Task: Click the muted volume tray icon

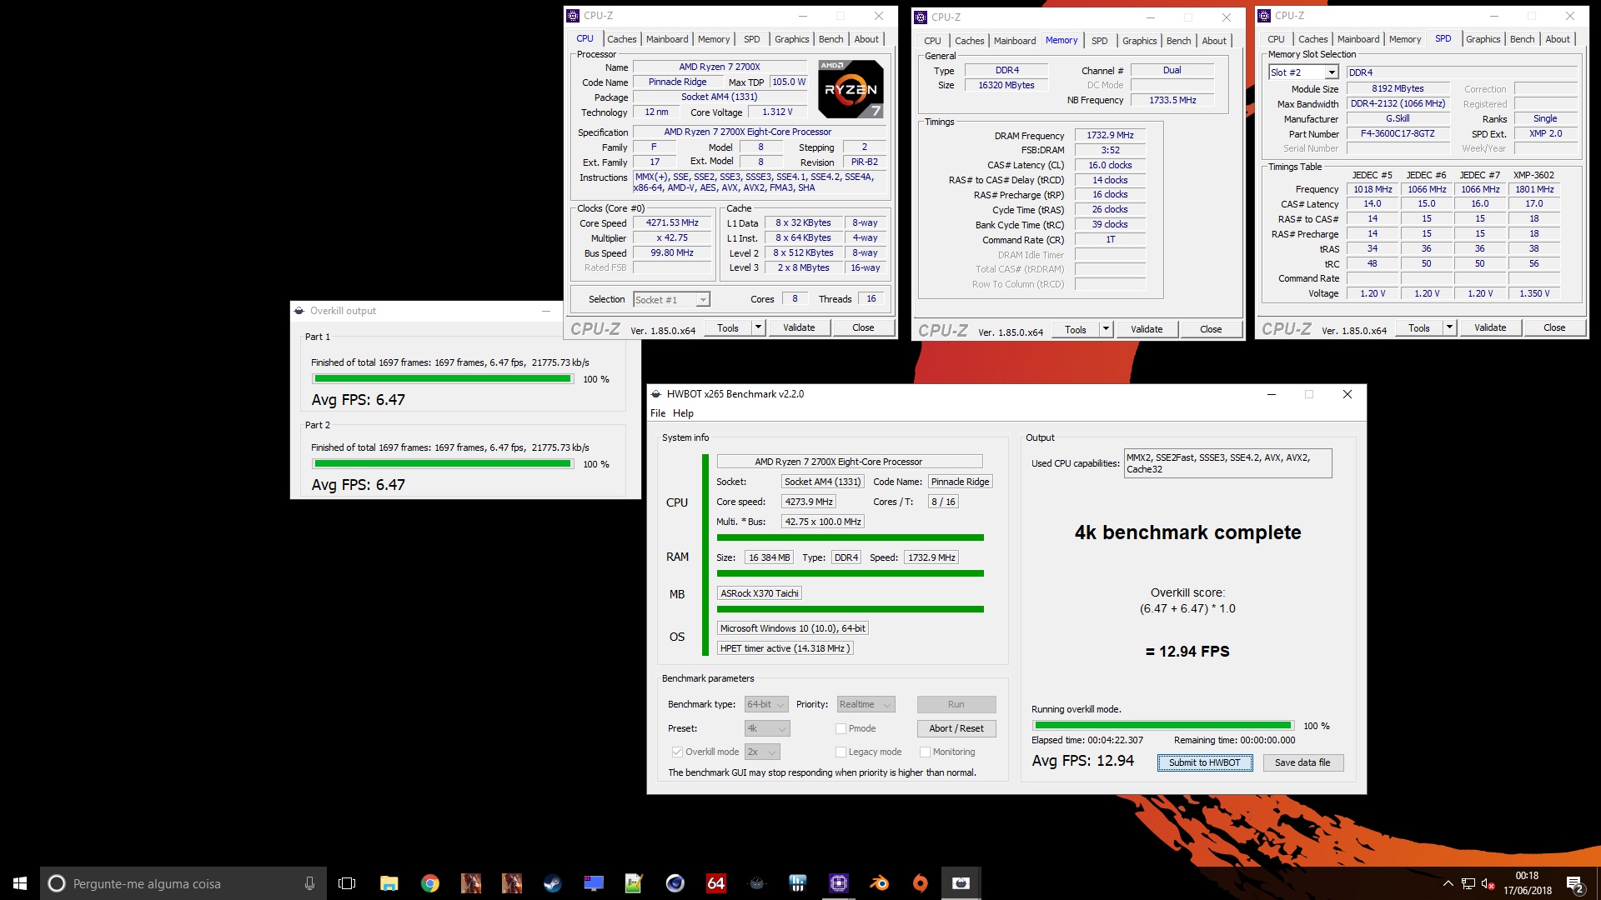Action: pos(1488,883)
